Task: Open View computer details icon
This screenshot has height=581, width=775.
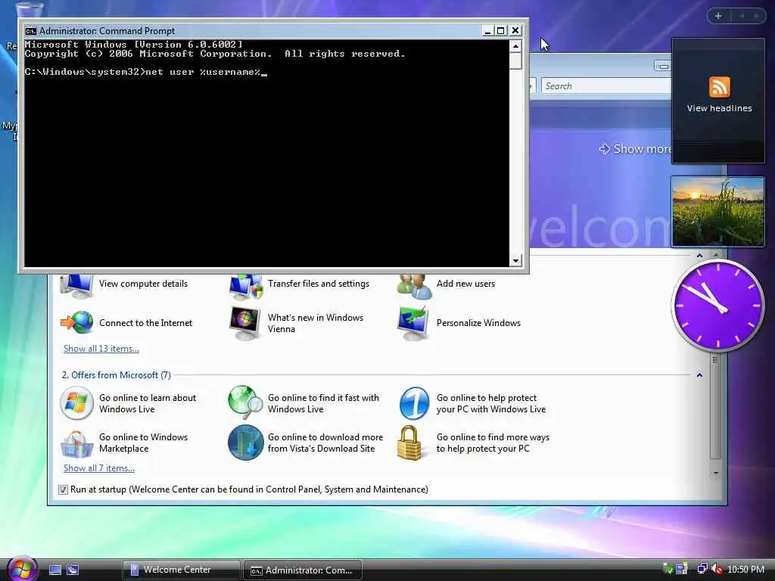Action: [76, 285]
